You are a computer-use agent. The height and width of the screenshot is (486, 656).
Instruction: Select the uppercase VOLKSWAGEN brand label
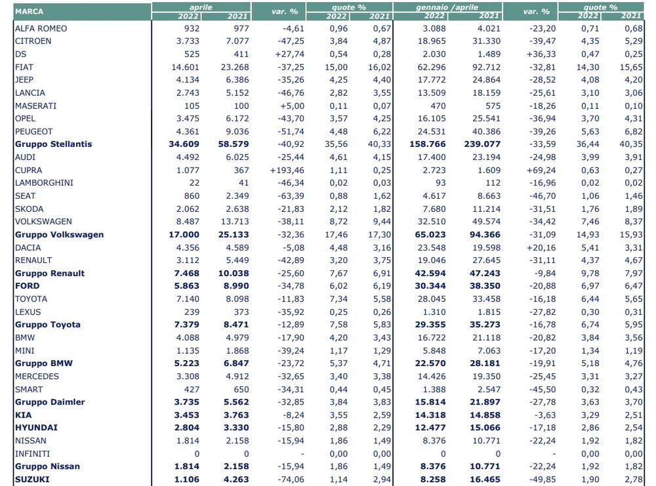[x=43, y=221]
